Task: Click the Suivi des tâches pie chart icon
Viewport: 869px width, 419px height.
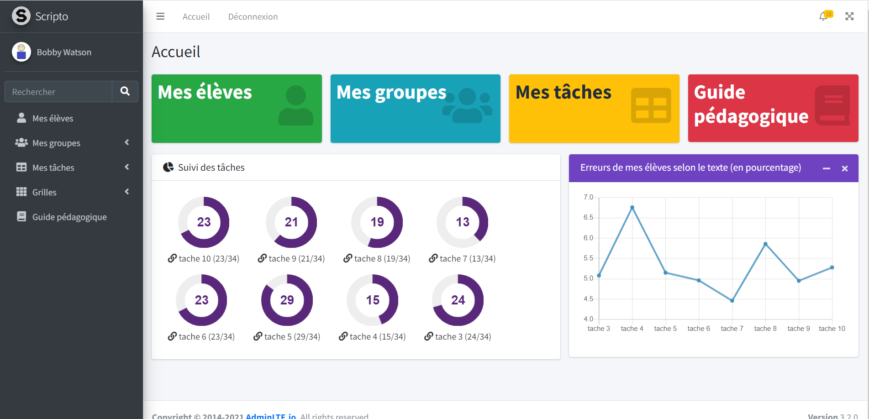Action: [168, 167]
